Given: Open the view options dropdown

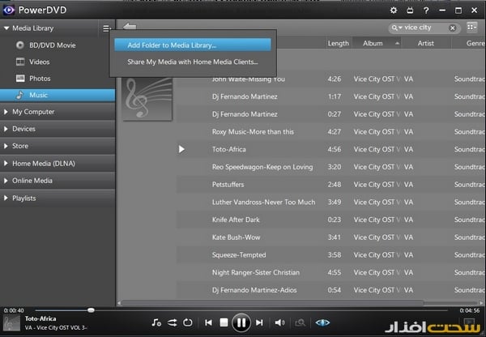Looking at the screenshot, I should [x=472, y=28].
